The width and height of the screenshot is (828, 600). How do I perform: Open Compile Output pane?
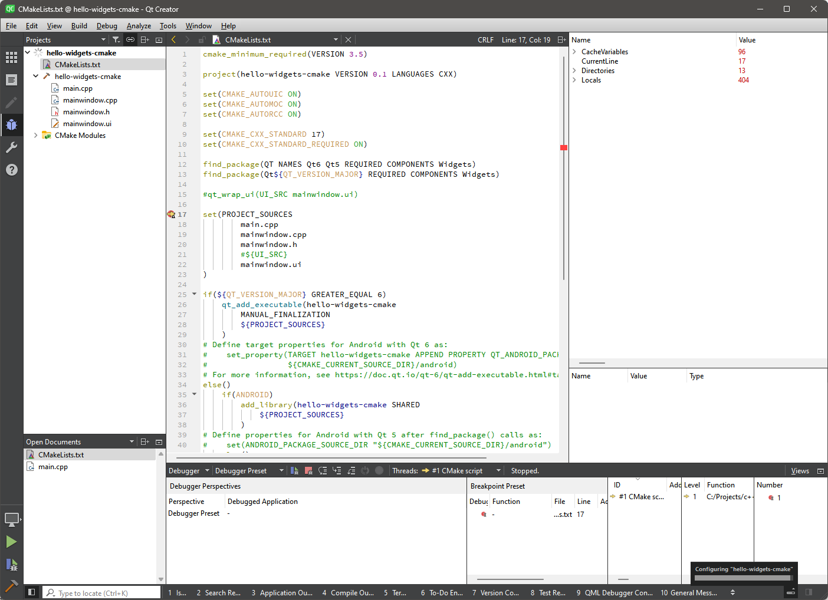(x=349, y=592)
